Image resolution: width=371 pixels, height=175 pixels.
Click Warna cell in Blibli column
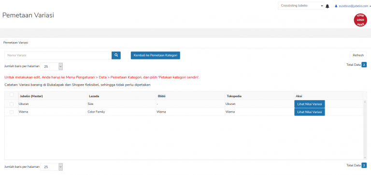(x=190, y=112)
